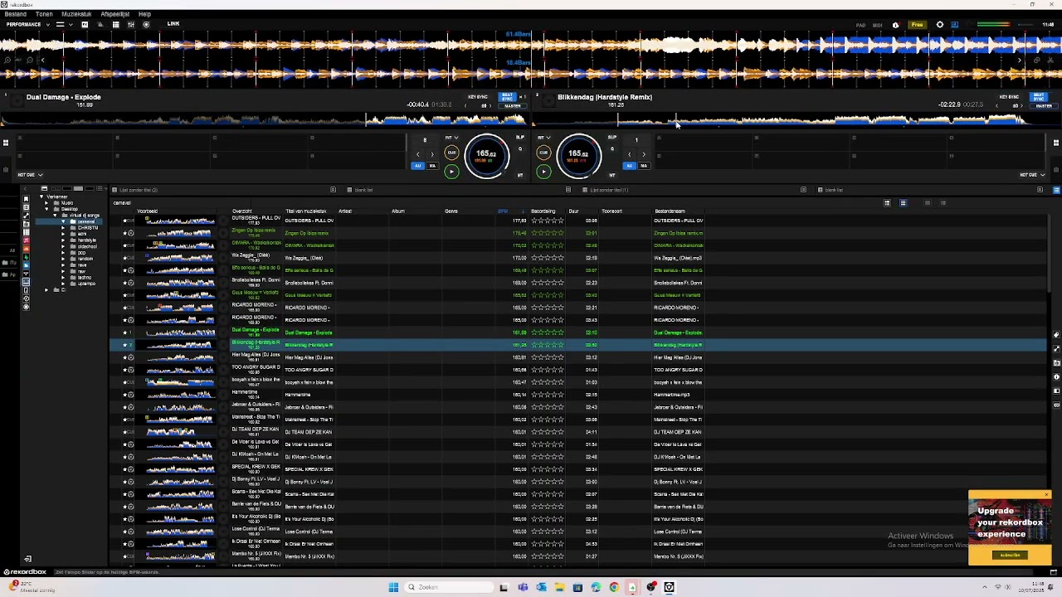
Task: Open deck 2 INT dropdown
Action: (x=543, y=138)
